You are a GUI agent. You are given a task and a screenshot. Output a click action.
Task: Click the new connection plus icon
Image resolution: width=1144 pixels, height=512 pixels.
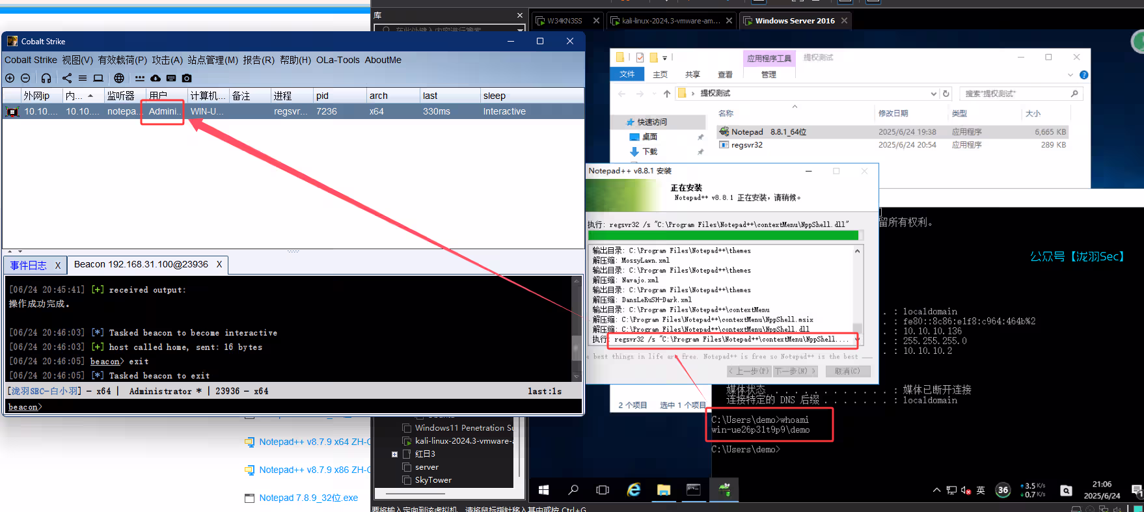click(x=10, y=78)
